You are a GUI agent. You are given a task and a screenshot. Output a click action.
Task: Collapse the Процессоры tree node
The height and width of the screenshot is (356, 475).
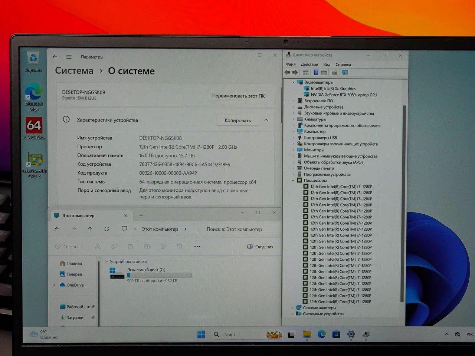tap(293, 180)
